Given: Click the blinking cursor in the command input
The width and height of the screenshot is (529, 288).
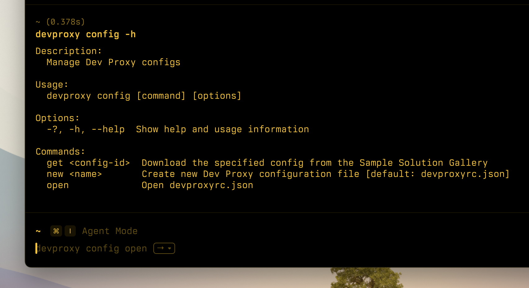Looking at the screenshot, I should coord(36,248).
